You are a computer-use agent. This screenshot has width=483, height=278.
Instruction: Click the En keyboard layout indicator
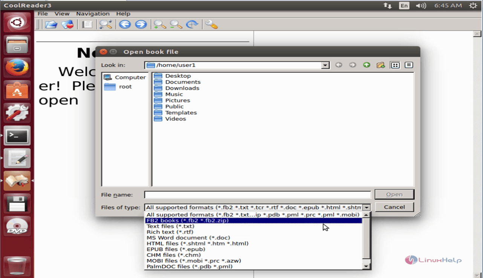point(404,5)
